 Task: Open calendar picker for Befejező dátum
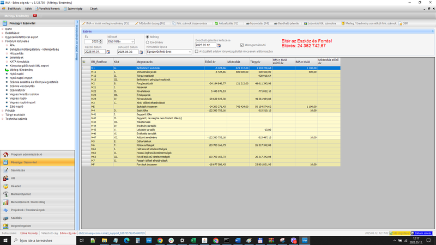[141, 52]
